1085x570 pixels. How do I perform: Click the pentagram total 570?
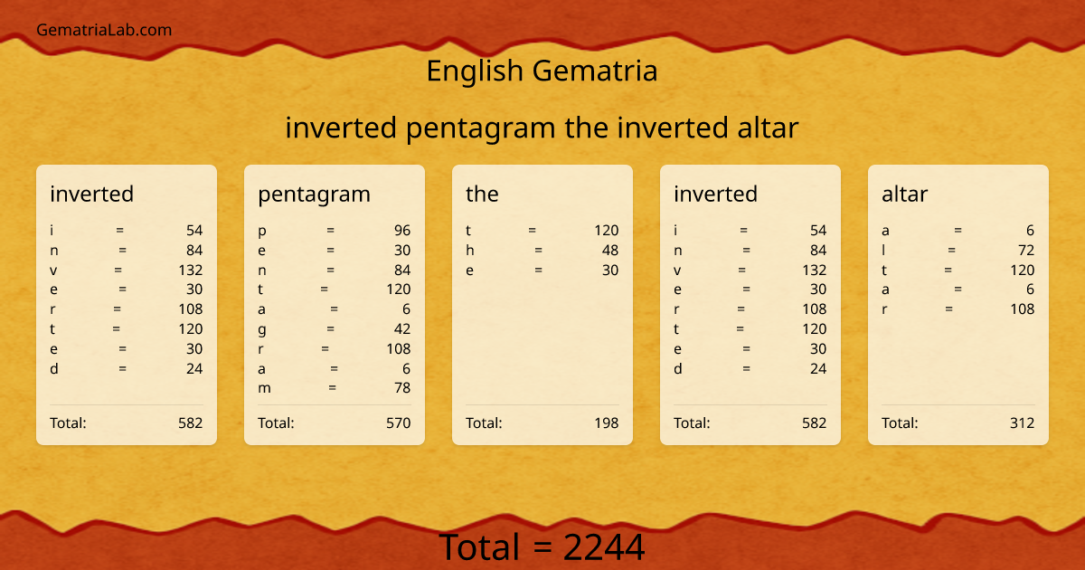[x=399, y=423]
